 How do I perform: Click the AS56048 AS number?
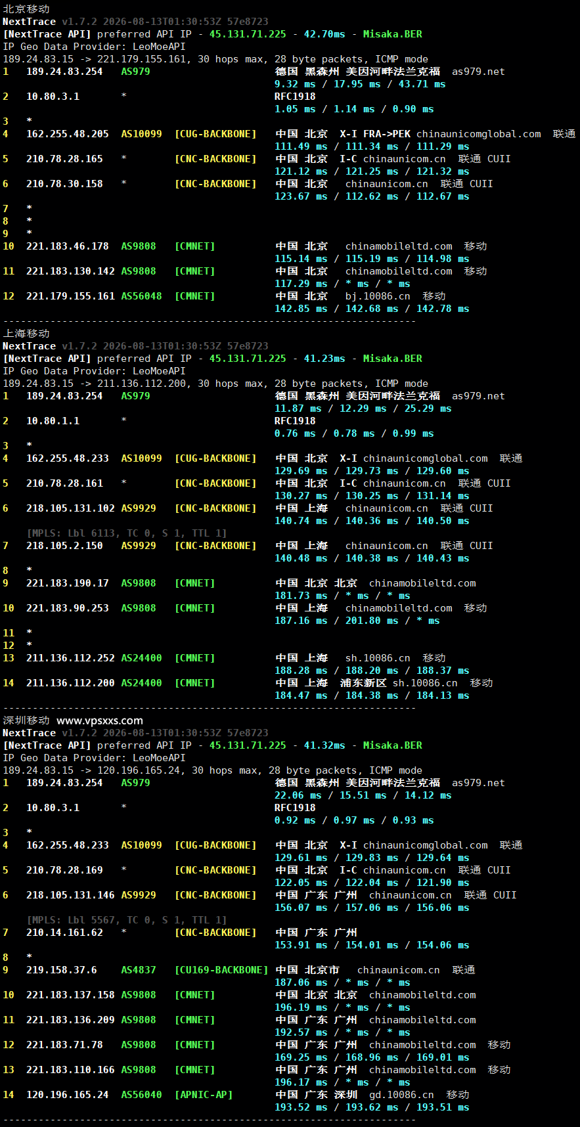click(x=141, y=296)
